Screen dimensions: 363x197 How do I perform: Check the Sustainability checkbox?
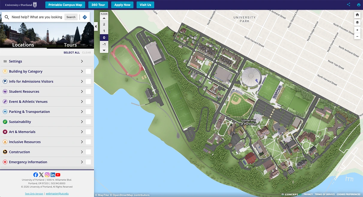(x=88, y=122)
